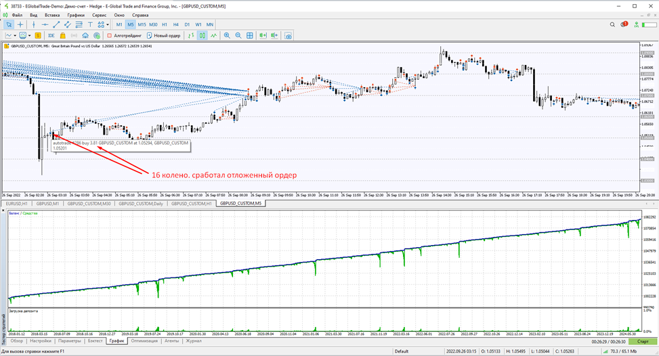Viewport: 659px width, 356px height.
Task: Select the MN monthly timeframe
Action: (210, 25)
